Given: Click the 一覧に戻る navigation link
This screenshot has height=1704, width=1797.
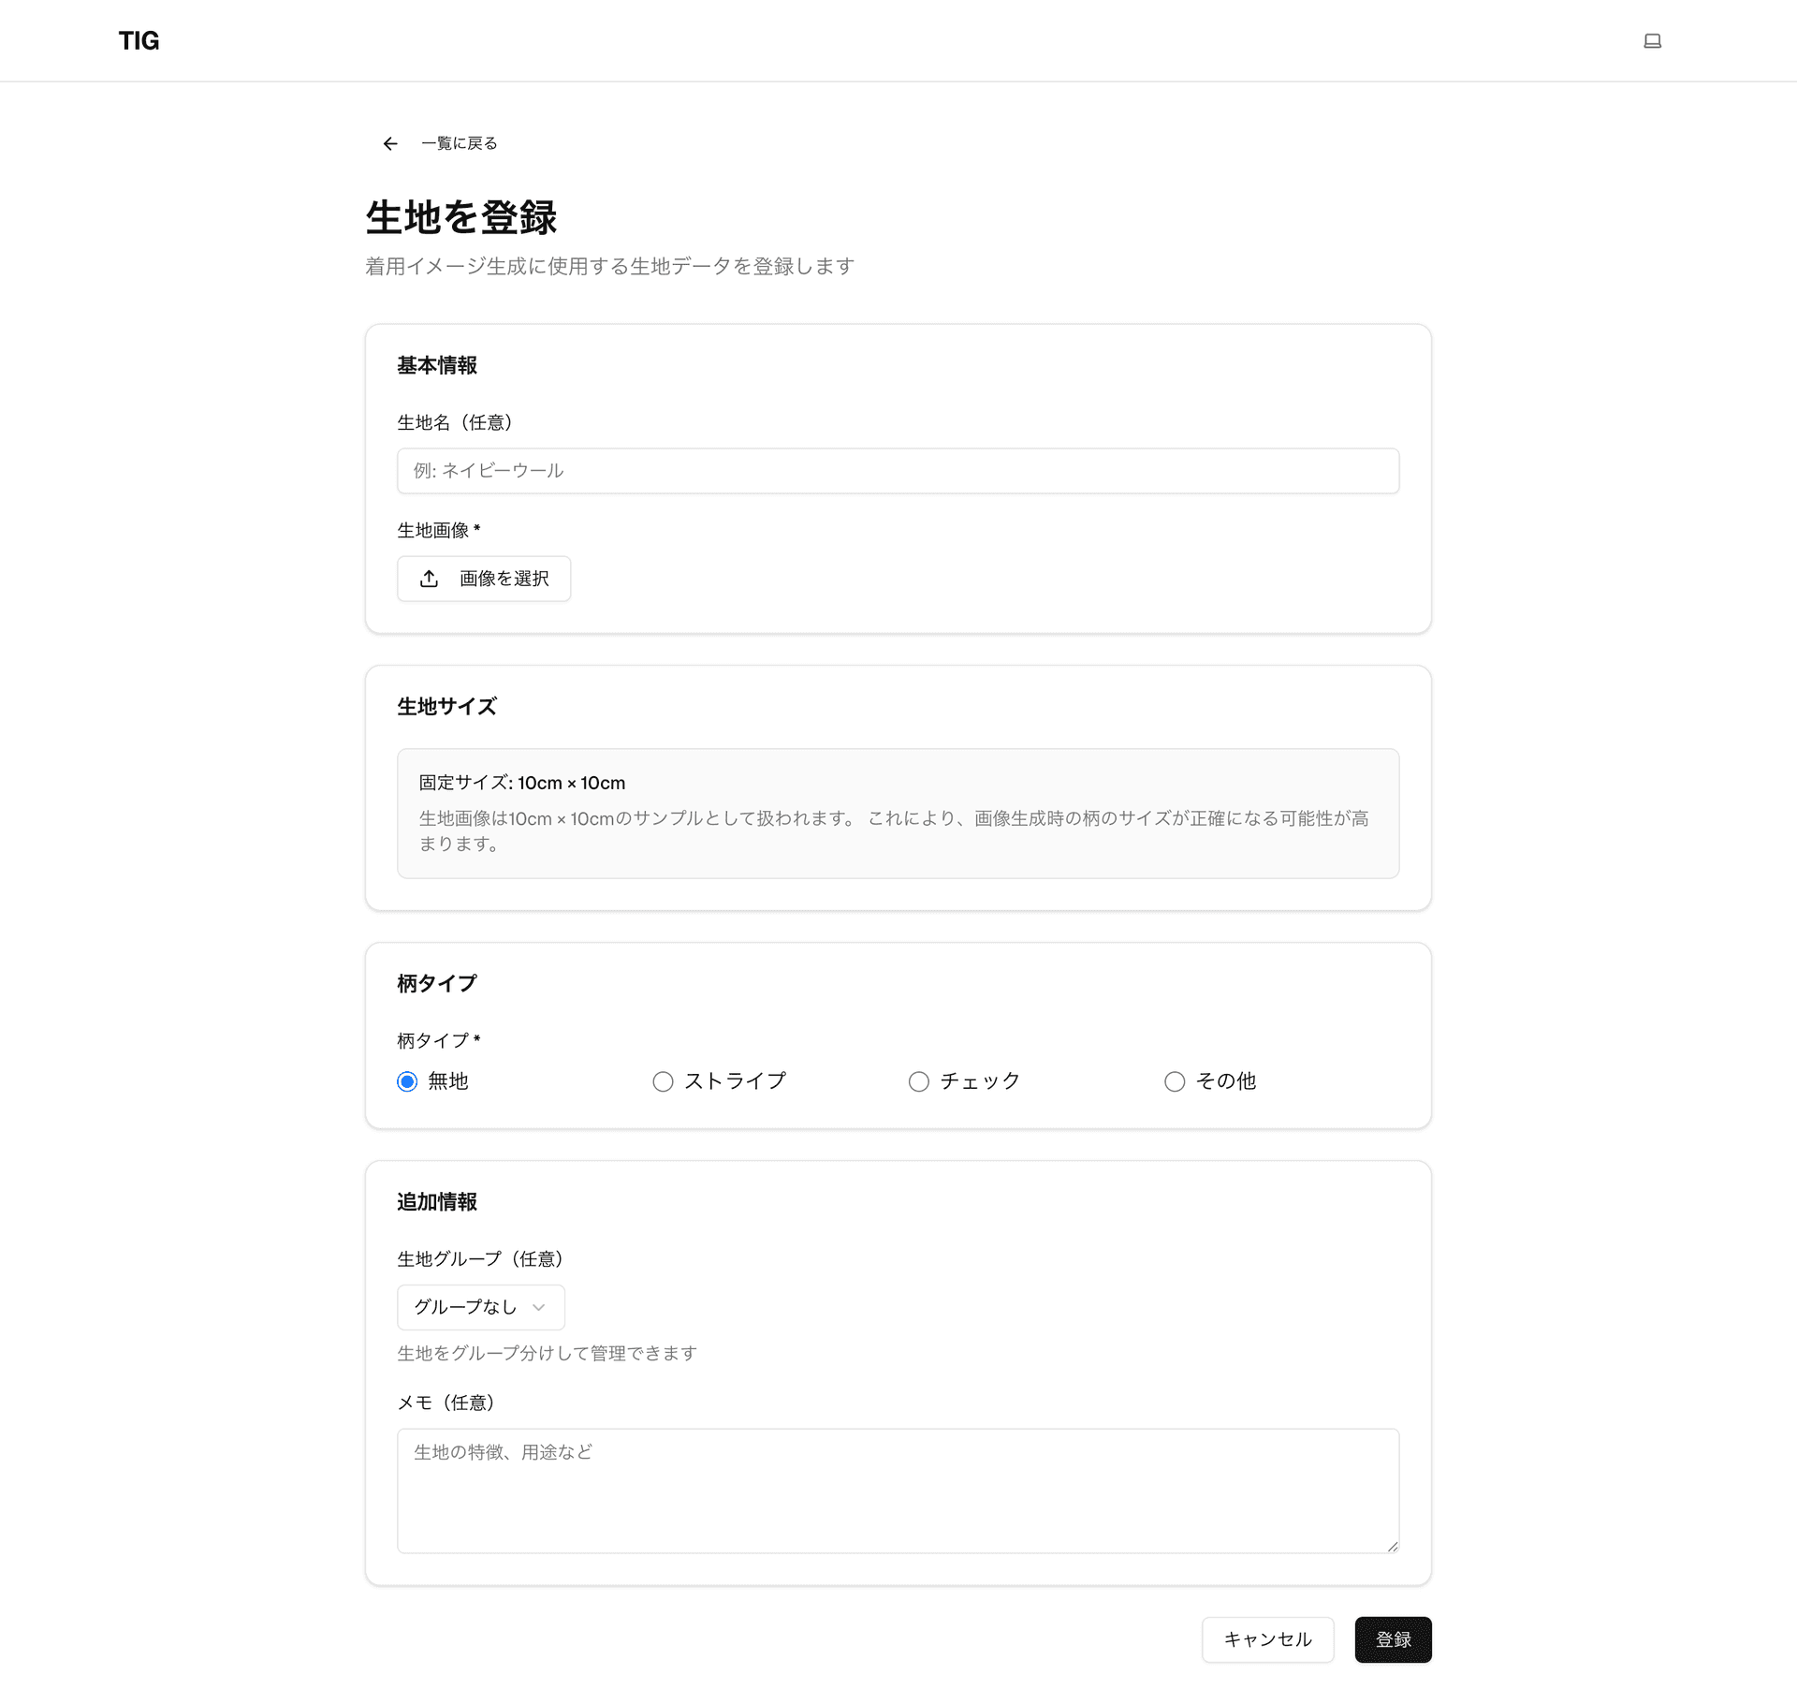Looking at the screenshot, I should (460, 143).
